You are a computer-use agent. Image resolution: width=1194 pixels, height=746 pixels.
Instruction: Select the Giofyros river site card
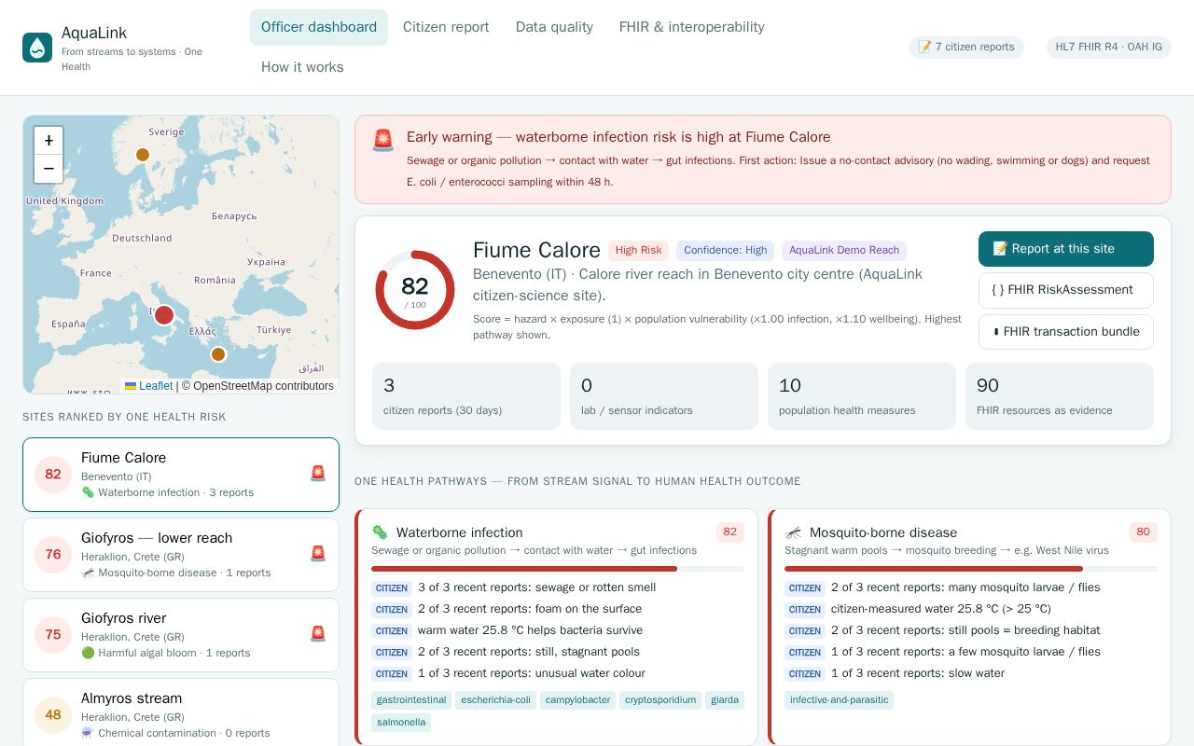click(181, 635)
